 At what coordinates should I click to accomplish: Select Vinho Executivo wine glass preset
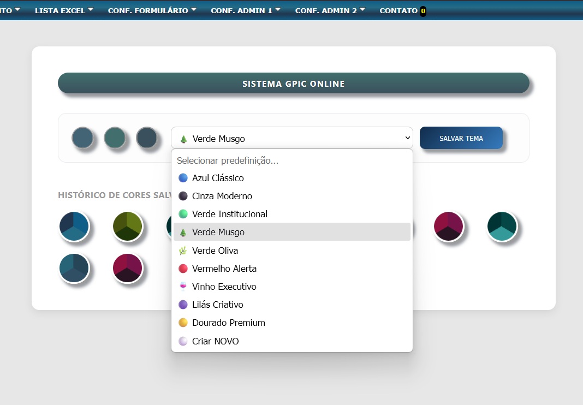point(224,287)
